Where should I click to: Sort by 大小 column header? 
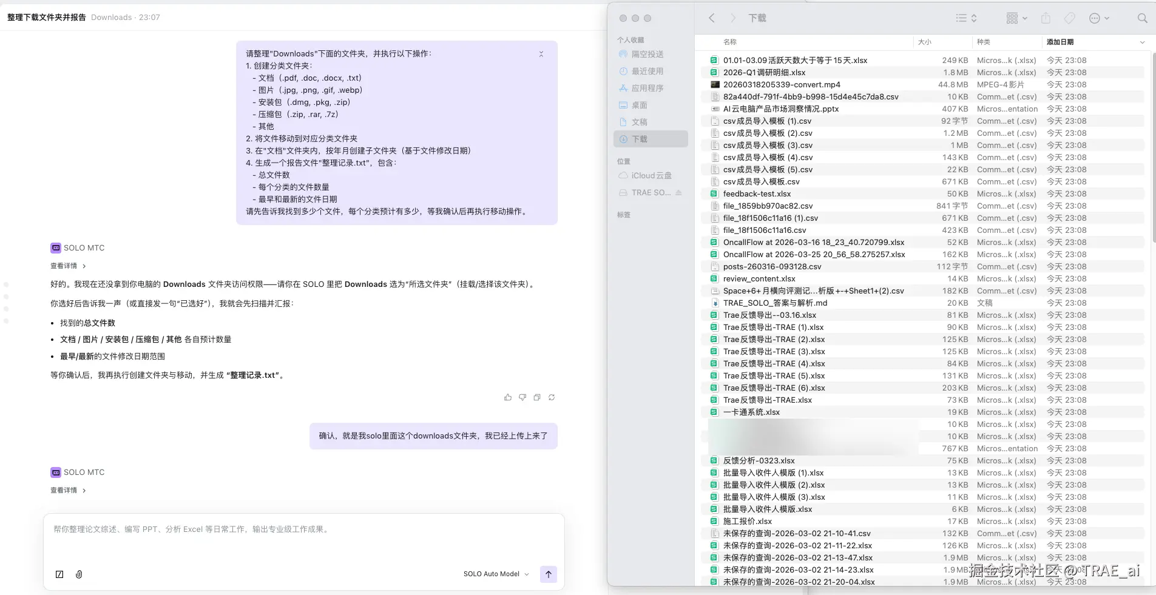(x=925, y=42)
